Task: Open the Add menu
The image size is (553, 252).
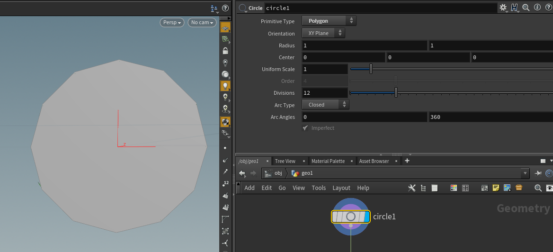Action: click(250, 188)
